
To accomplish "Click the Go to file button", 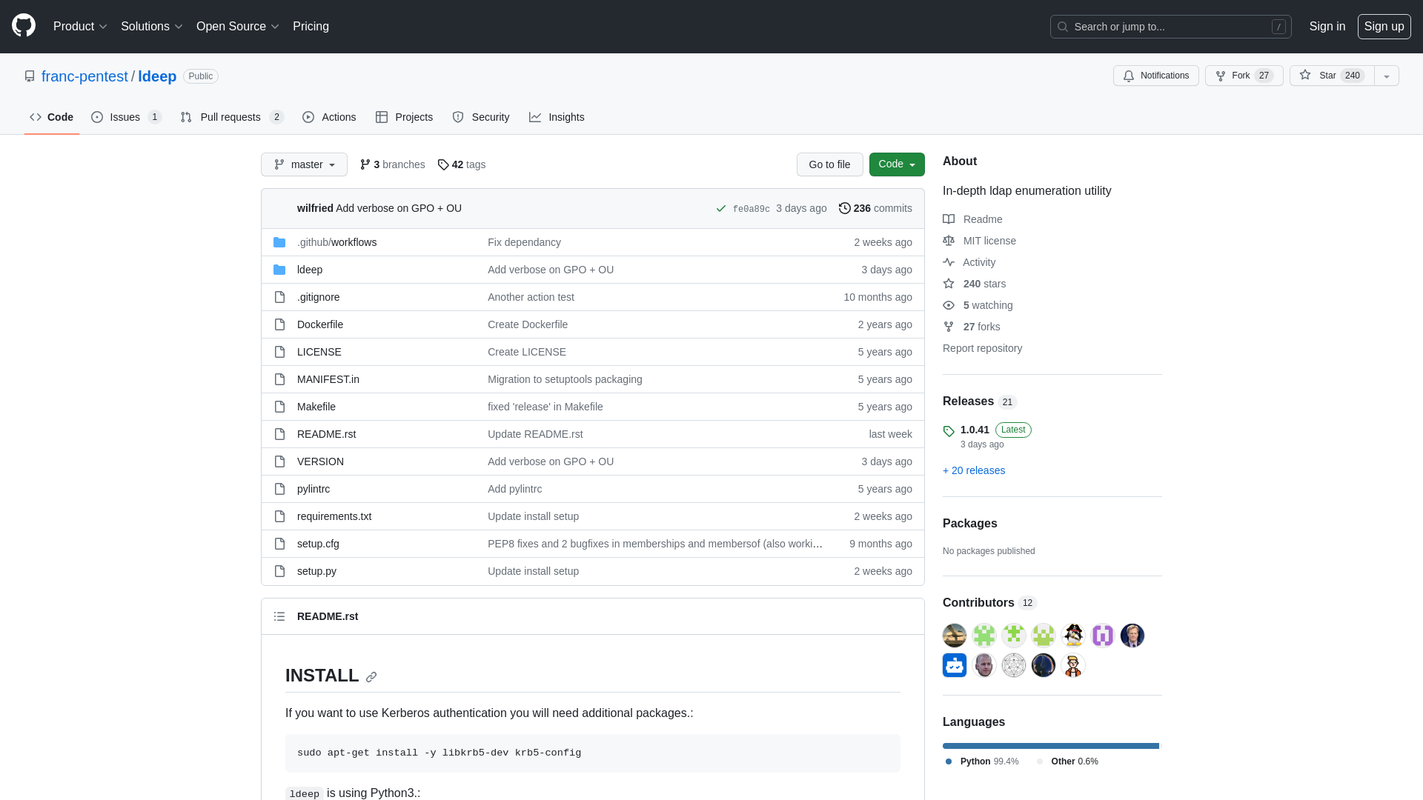I will 830,164.
